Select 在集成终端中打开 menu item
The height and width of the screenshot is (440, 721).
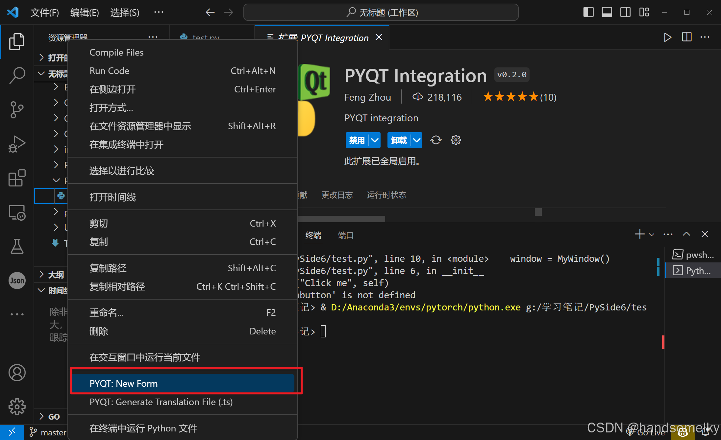(x=183, y=144)
